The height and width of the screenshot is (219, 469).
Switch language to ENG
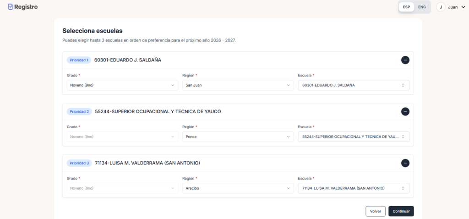coord(422,7)
